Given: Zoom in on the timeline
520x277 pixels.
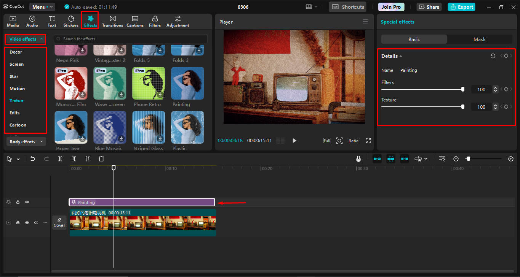Looking at the screenshot, I should click(x=511, y=159).
